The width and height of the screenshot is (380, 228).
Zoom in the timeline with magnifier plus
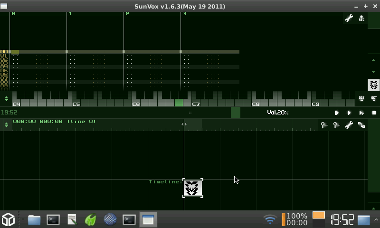coord(336,125)
